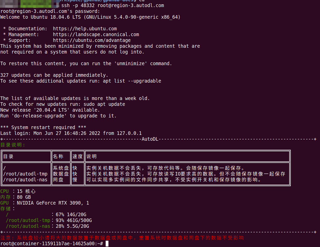The width and height of the screenshot is (320, 247).
Task: Click the 'apt list --upgradable' command text
Action: pyautogui.click(x=132, y=81)
